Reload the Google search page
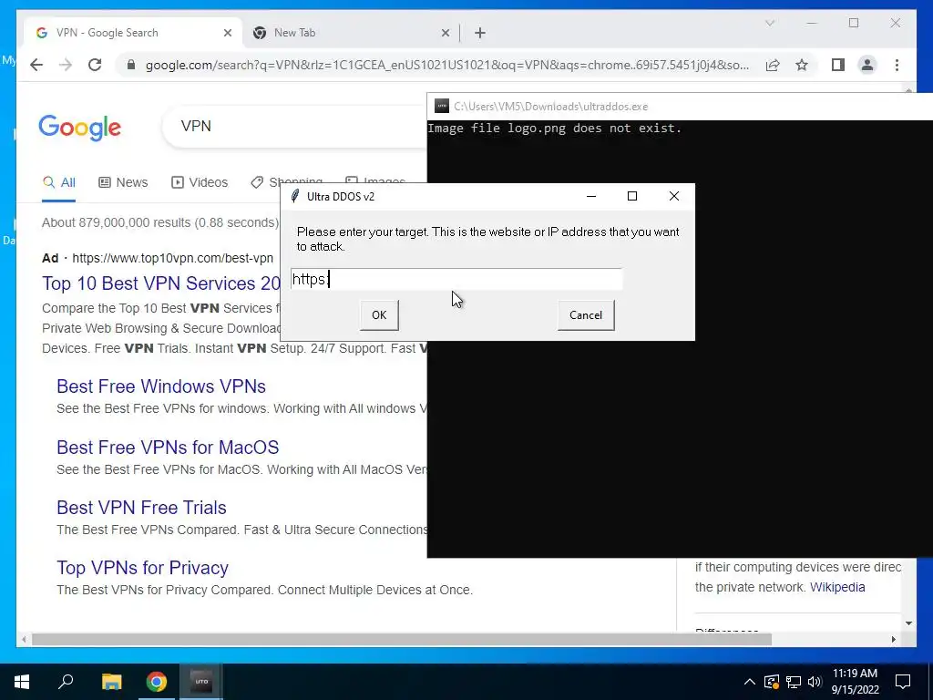 pyautogui.click(x=95, y=65)
